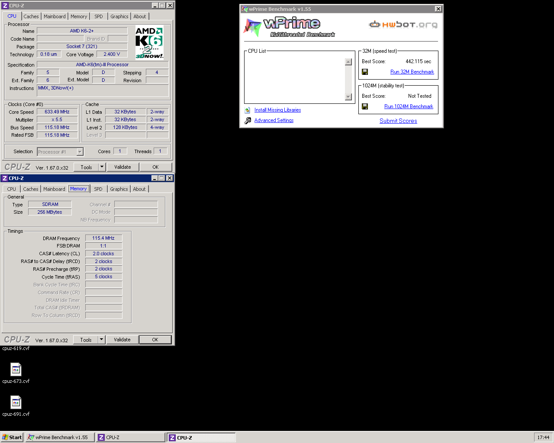Image resolution: width=554 pixels, height=443 pixels.
Task: Open the About tab in the bottom CPU-Z window
Action: tap(139, 189)
